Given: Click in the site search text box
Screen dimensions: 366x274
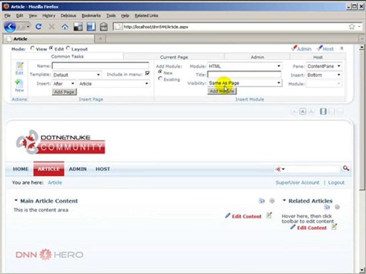Looking at the screenshot, I should (313, 169).
